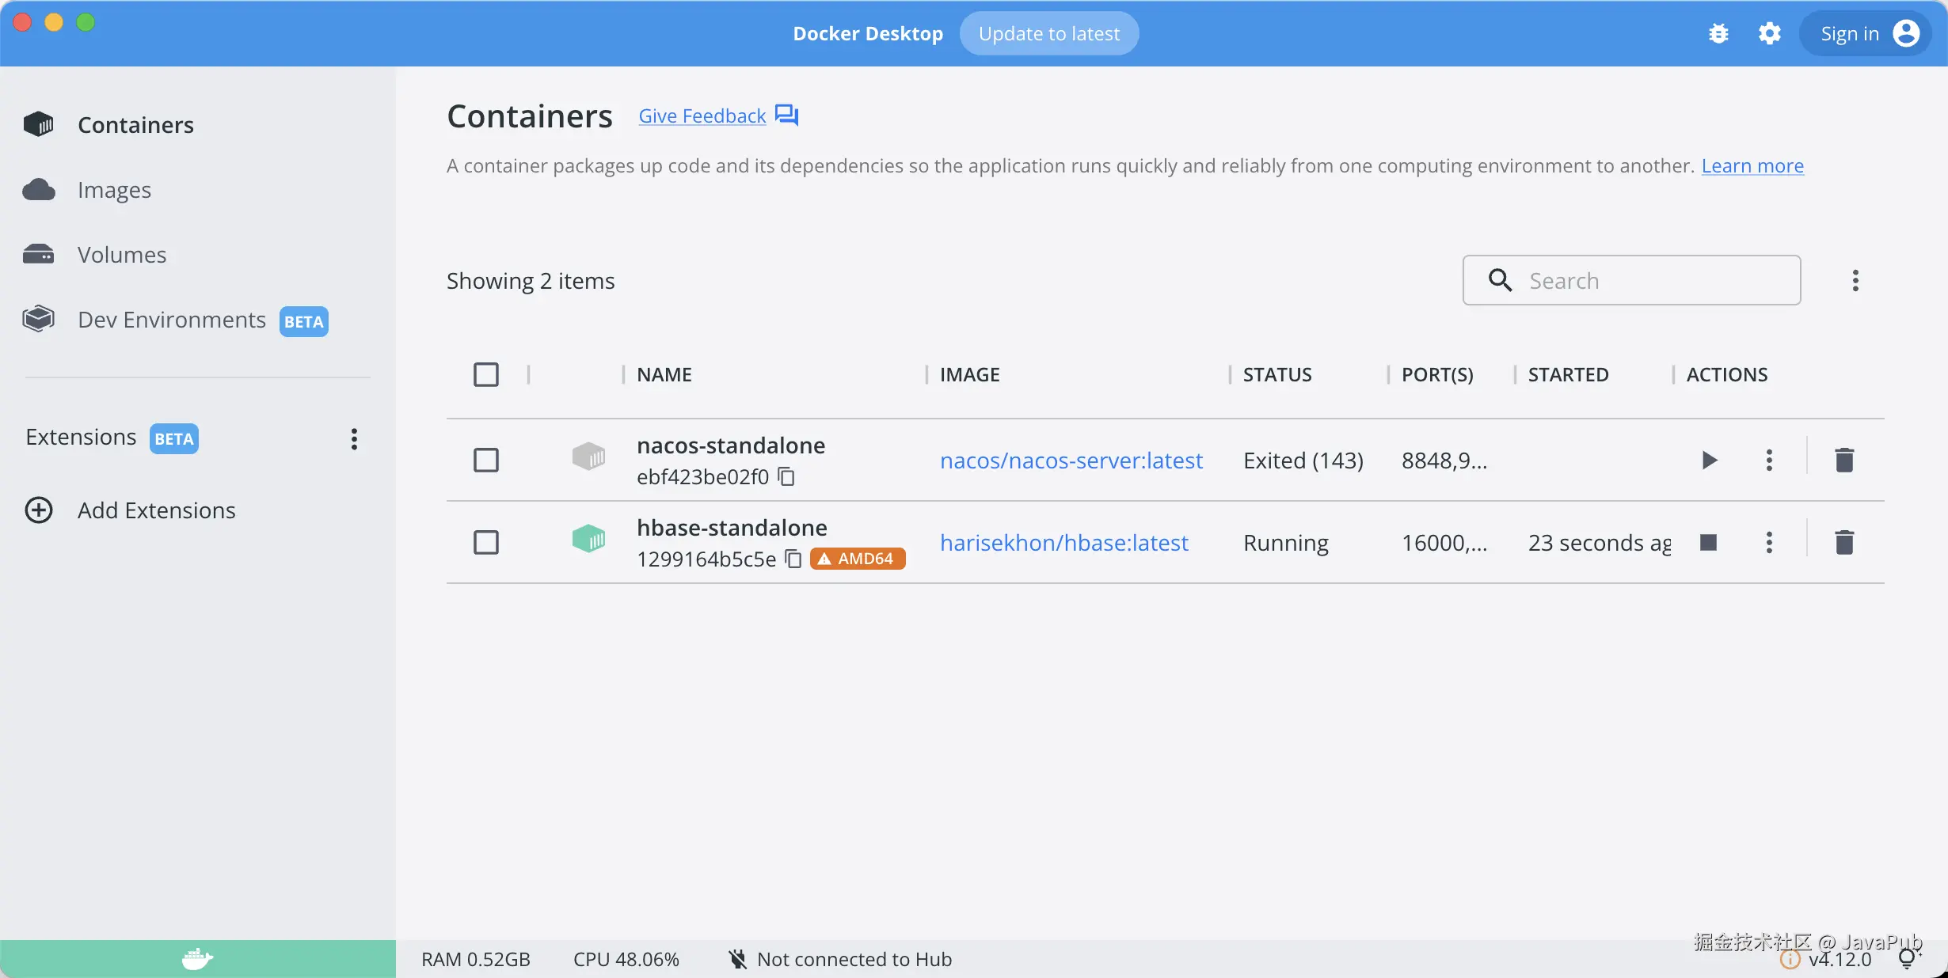Sort by the NAME column header
This screenshot has height=978, width=1948.
(x=664, y=374)
